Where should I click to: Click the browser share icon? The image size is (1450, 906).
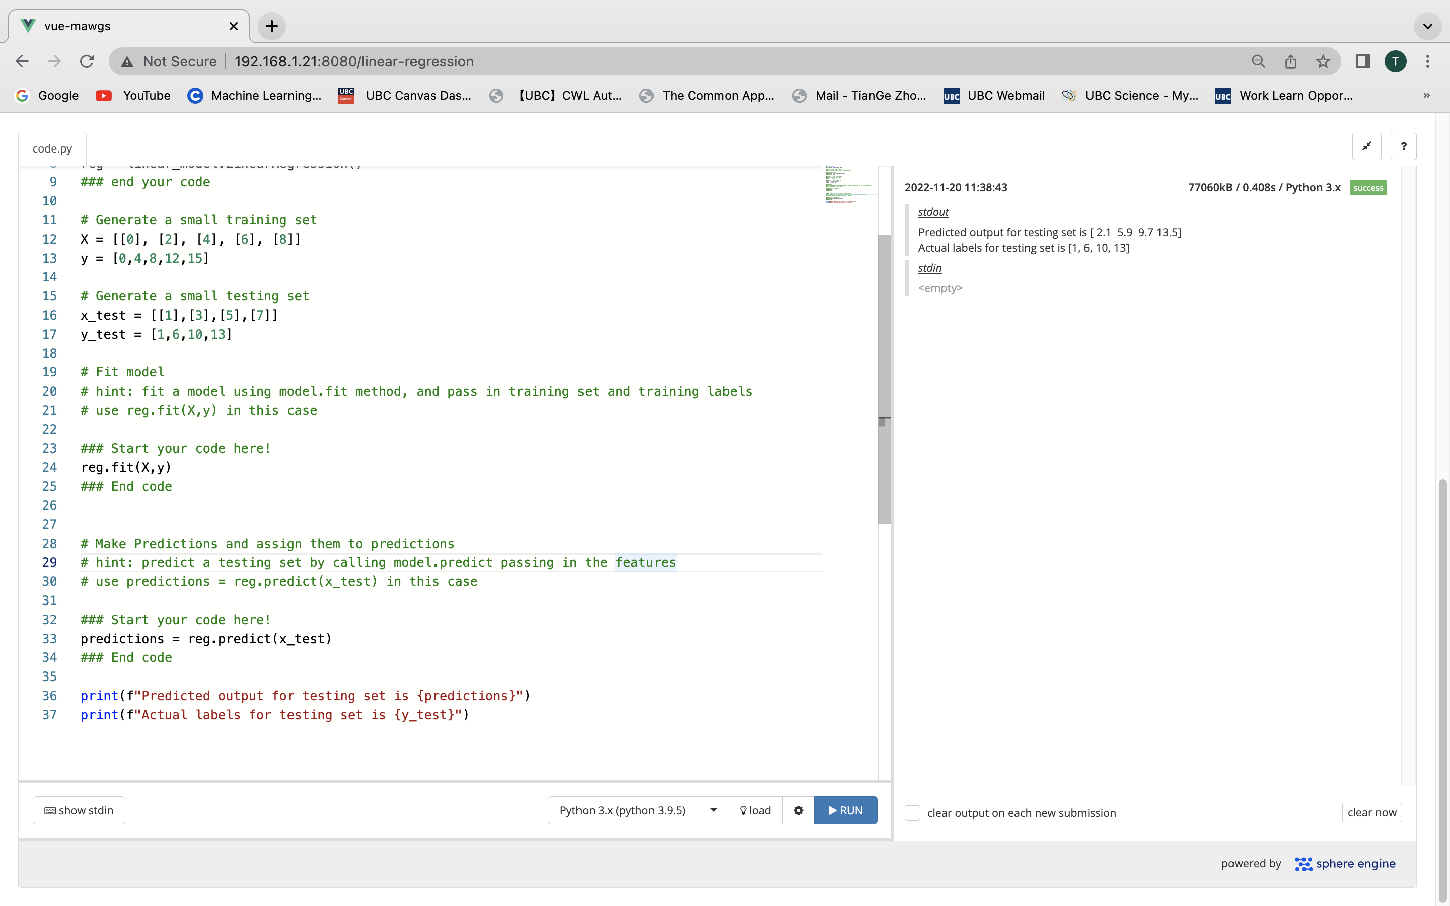(x=1290, y=61)
